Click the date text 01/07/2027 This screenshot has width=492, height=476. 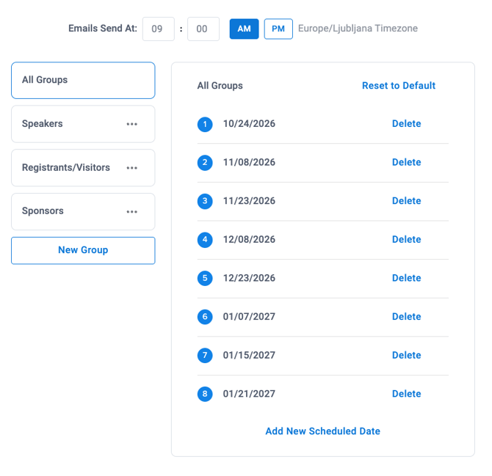click(x=249, y=316)
